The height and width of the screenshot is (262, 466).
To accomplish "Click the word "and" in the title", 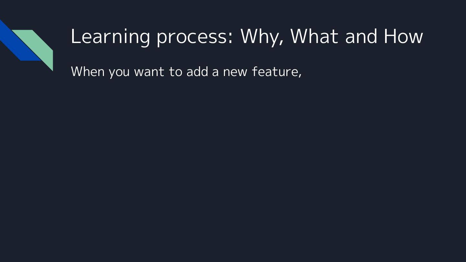I will point(361,36).
